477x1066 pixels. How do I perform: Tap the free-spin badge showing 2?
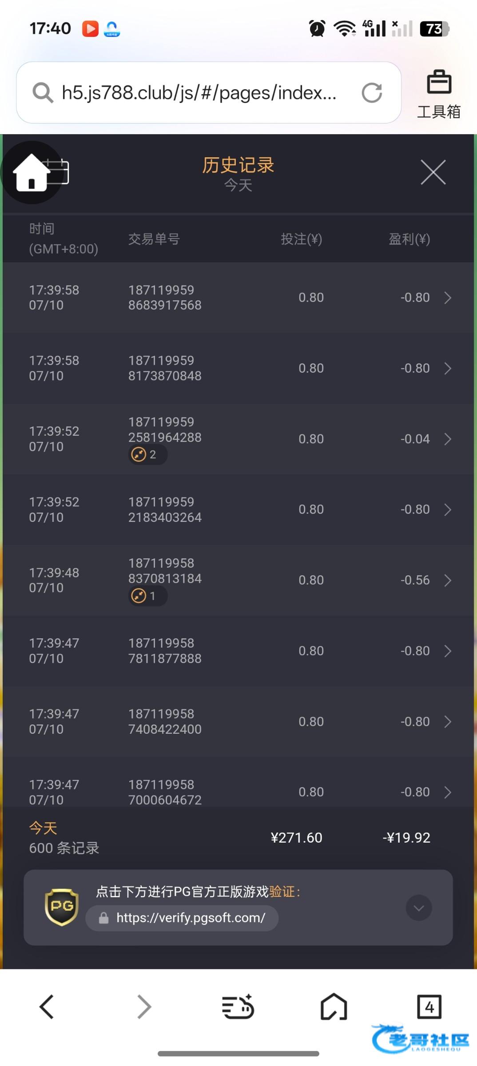[x=147, y=455]
